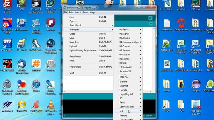Open Robocon 2013.pdf file

[196, 107]
